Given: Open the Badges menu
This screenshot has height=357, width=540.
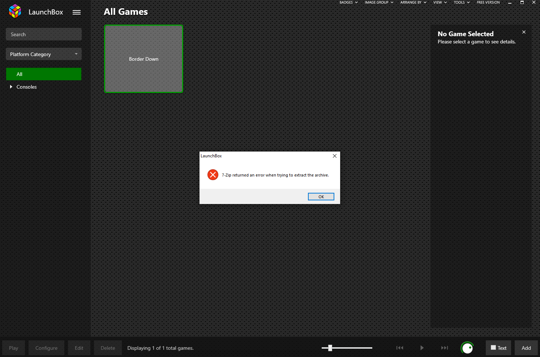Looking at the screenshot, I should click(x=348, y=3).
